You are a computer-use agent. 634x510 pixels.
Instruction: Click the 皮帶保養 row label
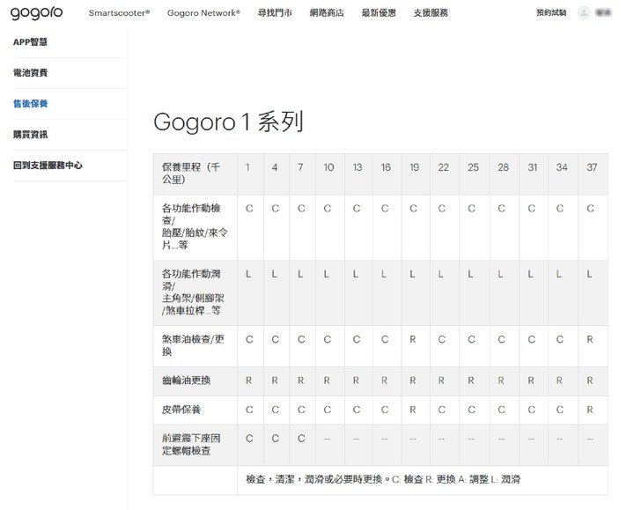tap(181, 410)
